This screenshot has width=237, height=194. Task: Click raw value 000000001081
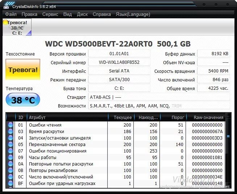click(207, 158)
